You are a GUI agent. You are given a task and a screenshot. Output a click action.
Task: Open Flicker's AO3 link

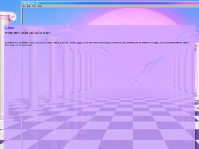point(79,43)
